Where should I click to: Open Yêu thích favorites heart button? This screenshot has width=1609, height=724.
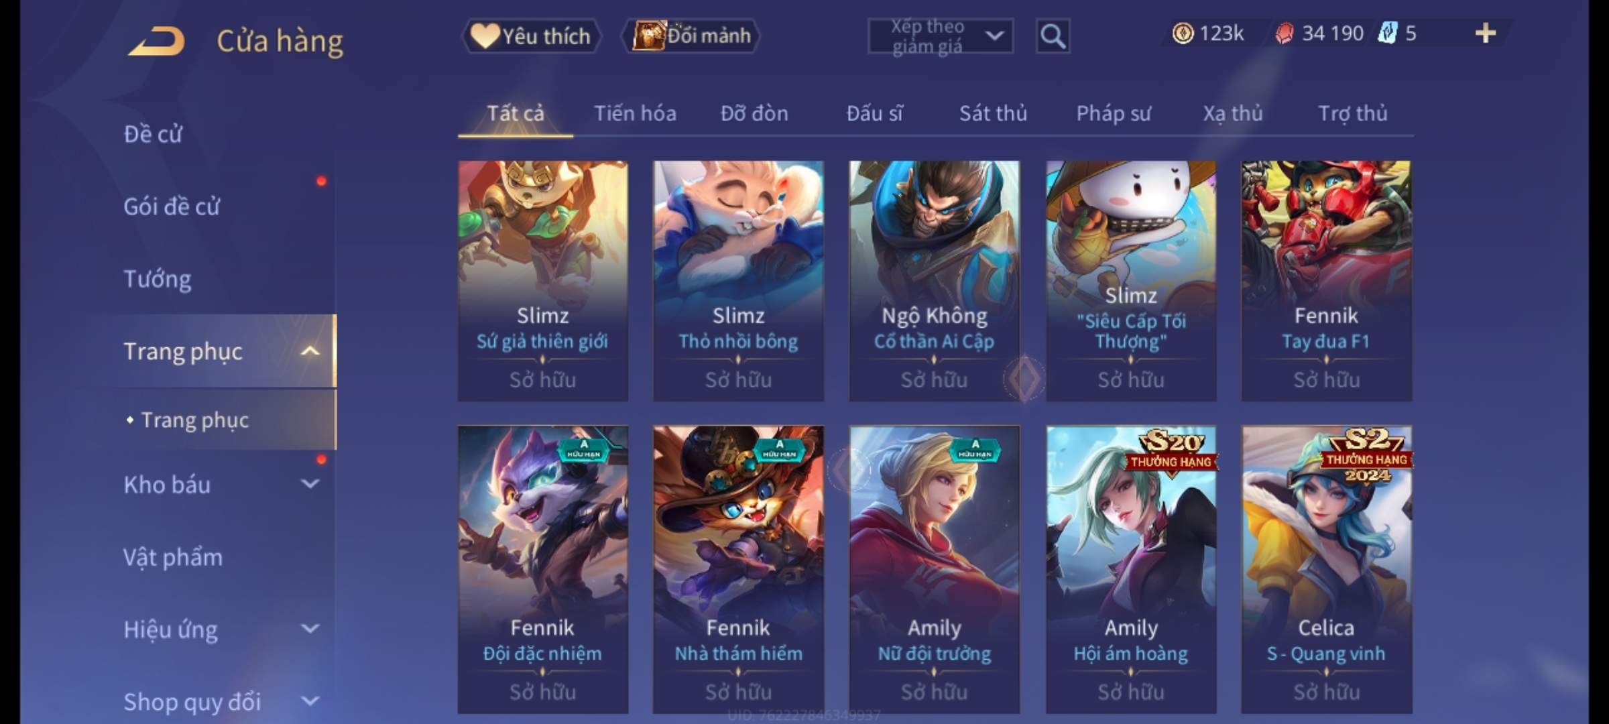(x=531, y=36)
